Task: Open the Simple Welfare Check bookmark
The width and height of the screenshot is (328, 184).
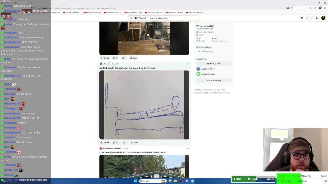Action: pos(134,13)
